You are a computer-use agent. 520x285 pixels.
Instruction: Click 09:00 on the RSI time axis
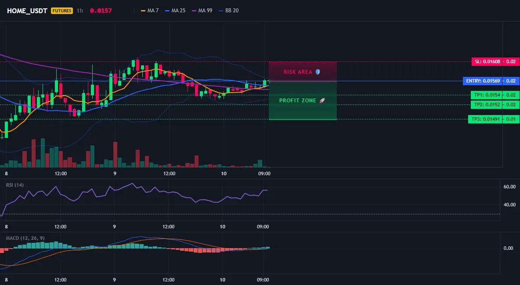coord(263,227)
